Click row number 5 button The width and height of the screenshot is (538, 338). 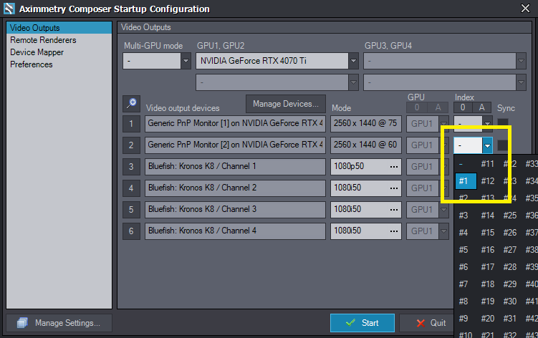click(131, 211)
